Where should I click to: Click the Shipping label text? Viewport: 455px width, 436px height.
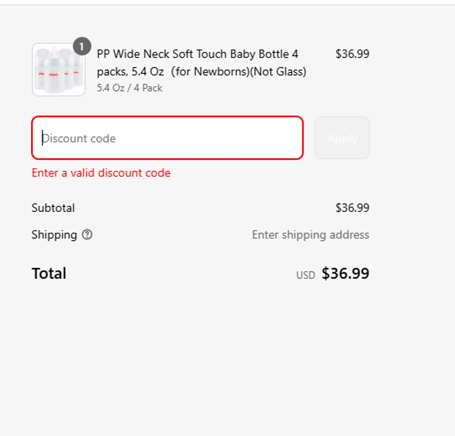[54, 235]
